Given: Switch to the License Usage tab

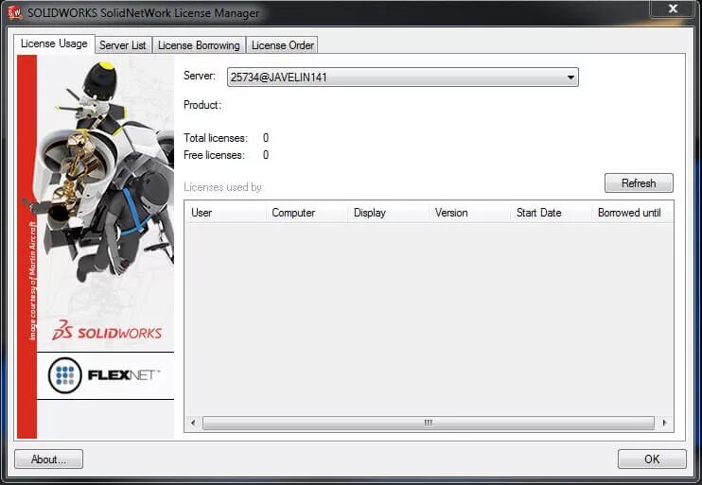Looking at the screenshot, I should pyautogui.click(x=54, y=43).
